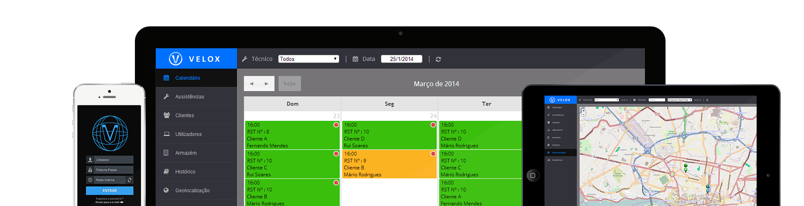
Task: Tap the ENTRAR button on the phone
Action: 109,190
